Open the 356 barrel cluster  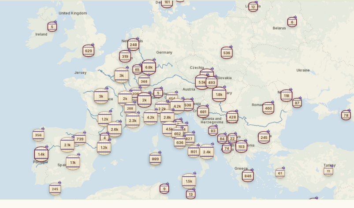point(38,135)
